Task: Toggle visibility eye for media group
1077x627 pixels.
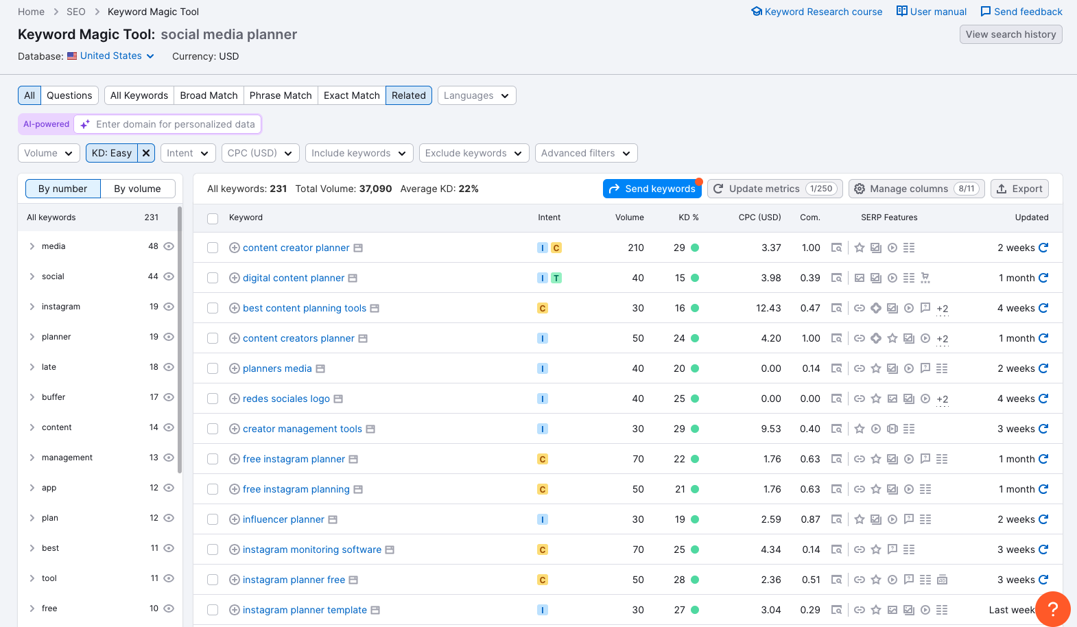Action: click(x=169, y=246)
